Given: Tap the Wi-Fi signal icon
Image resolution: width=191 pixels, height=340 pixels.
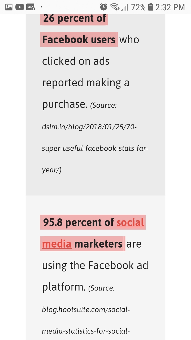Looking at the screenshot, I should point(115,7).
